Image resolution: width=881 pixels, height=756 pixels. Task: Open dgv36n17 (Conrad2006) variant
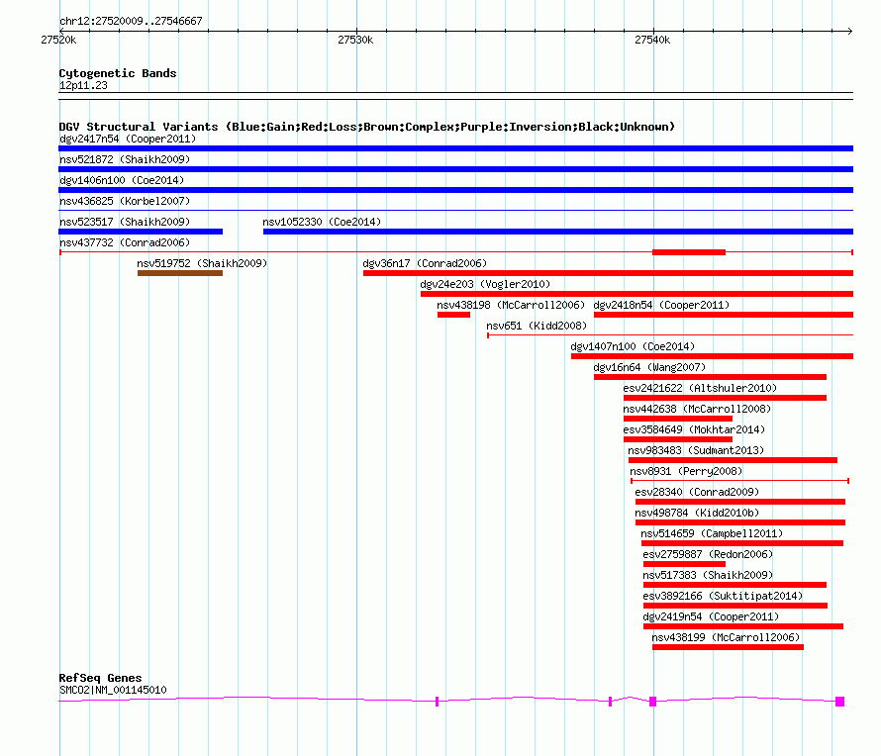point(425,263)
